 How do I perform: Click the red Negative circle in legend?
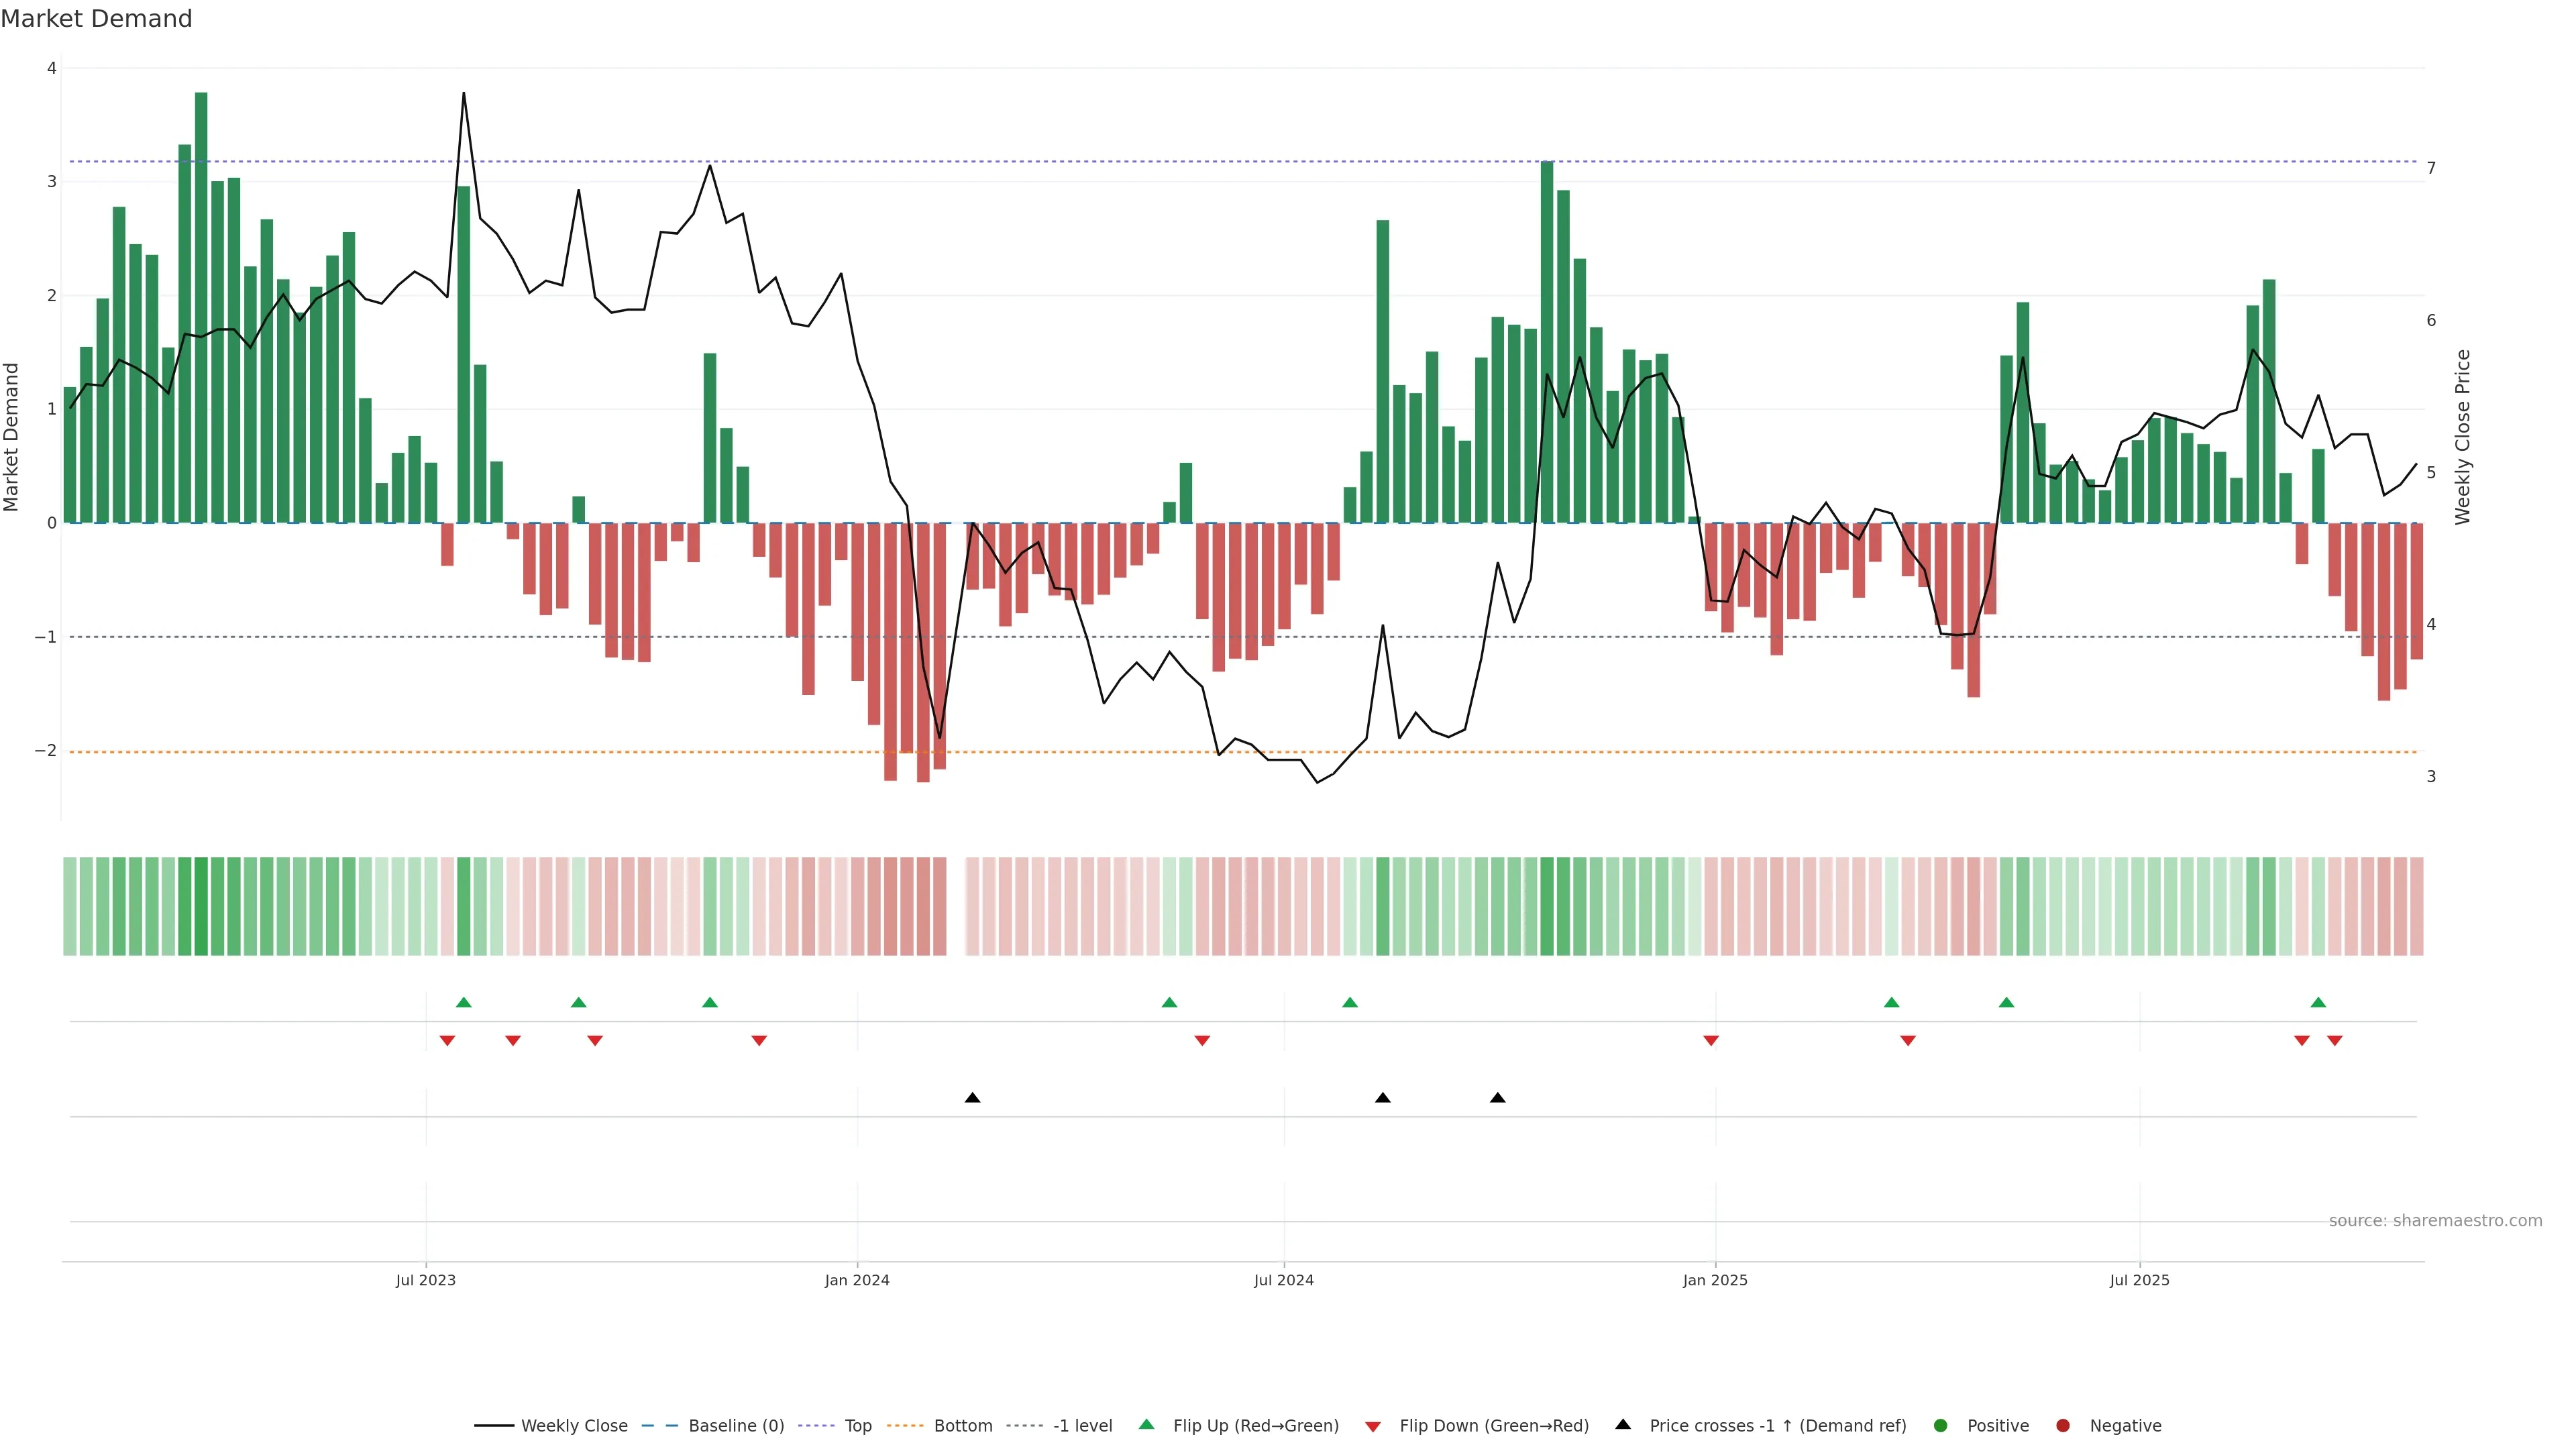(x=2063, y=1425)
